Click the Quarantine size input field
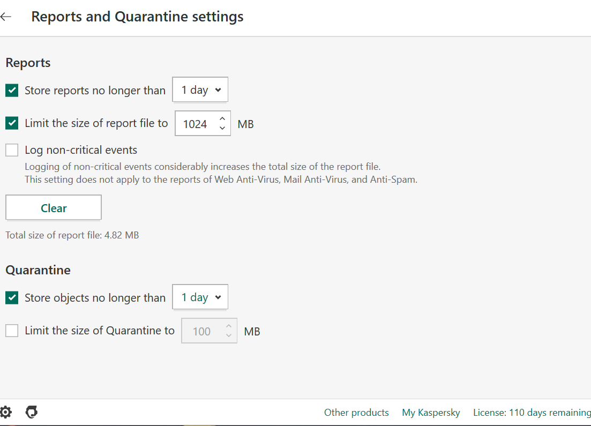The image size is (591, 426). tap(202, 331)
